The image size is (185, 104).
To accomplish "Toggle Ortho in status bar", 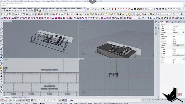I will coord(66,103).
